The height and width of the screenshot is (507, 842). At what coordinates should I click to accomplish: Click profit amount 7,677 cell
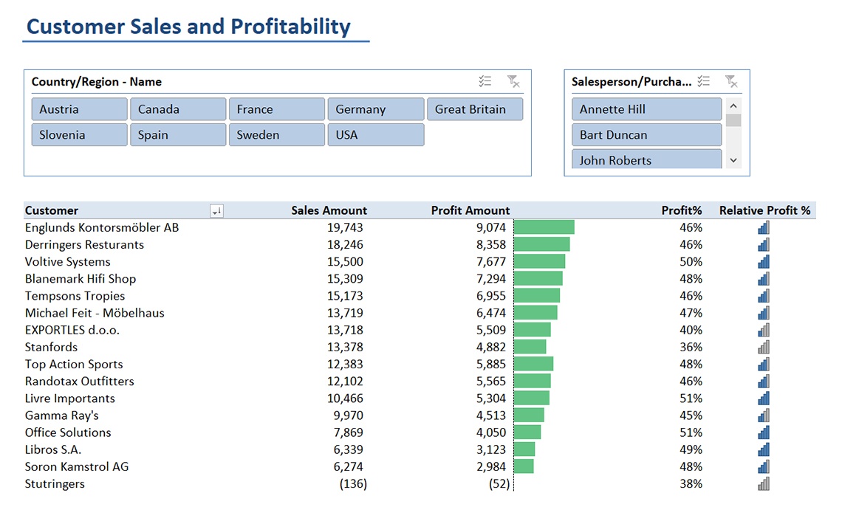(x=491, y=262)
